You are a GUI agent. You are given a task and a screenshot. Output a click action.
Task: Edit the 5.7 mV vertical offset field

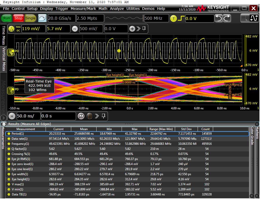(x=58, y=29)
